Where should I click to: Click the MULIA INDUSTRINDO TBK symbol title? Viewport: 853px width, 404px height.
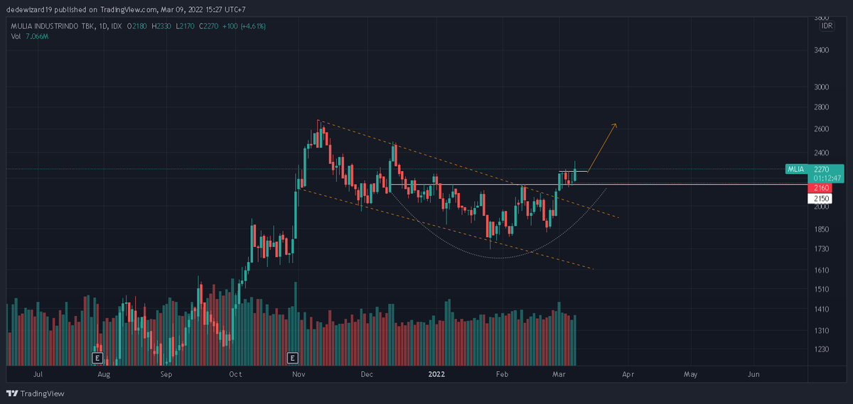pyautogui.click(x=51, y=26)
